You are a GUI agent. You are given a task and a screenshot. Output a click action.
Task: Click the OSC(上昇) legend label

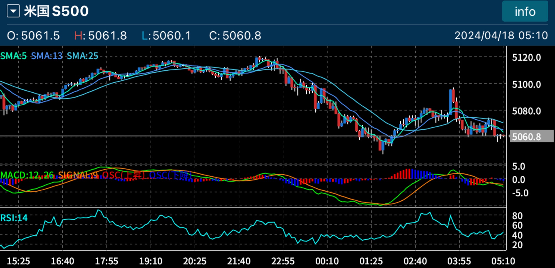tap(124, 175)
